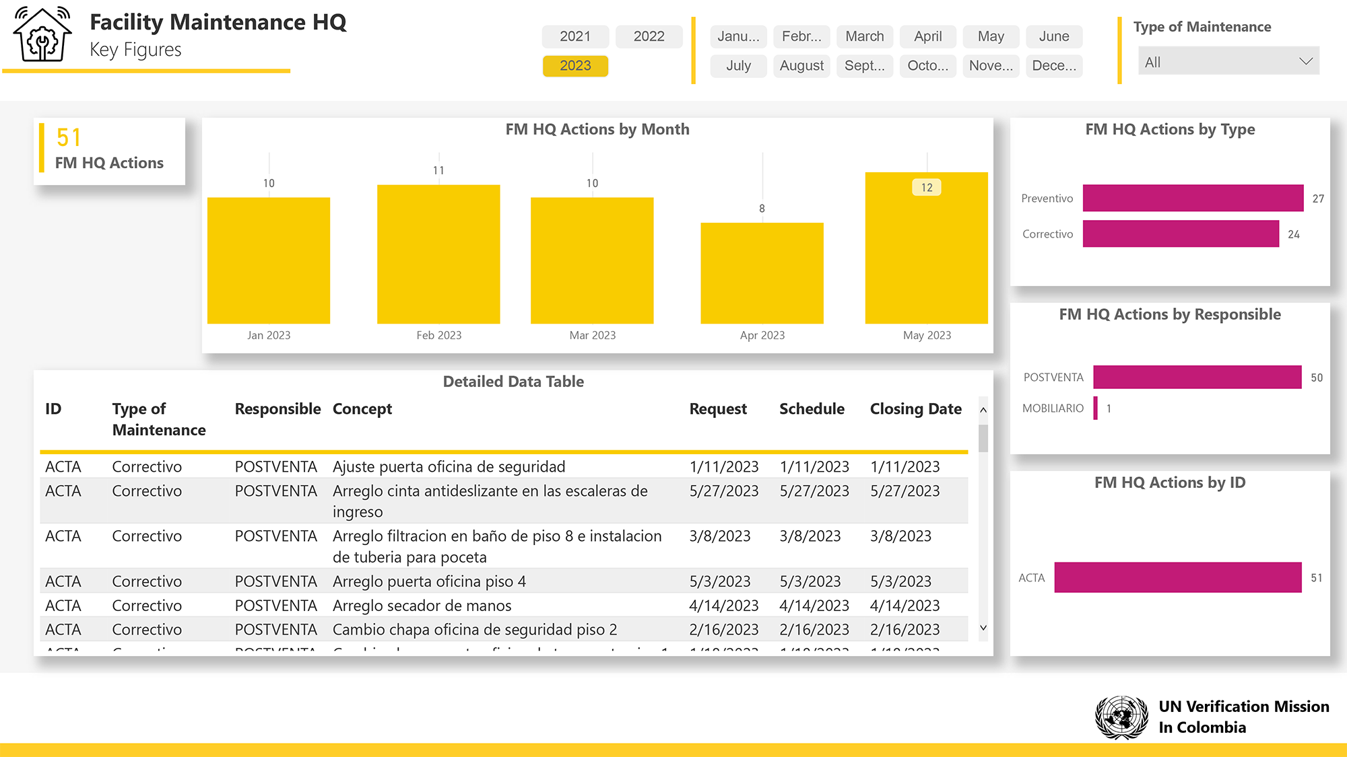Select the 2022 year slicer
This screenshot has width=1347, height=757.
coord(649,36)
